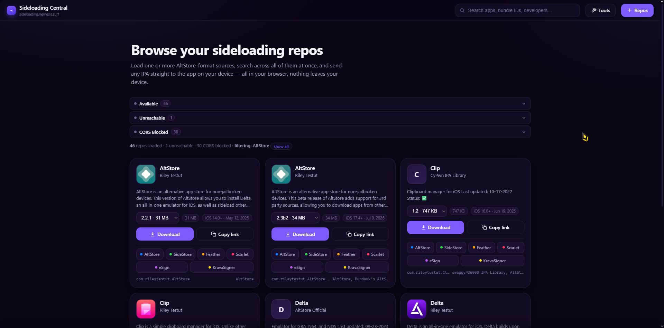
Task: Send AltStore 2.2.1 to Scarlet
Action: click(240, 254)
